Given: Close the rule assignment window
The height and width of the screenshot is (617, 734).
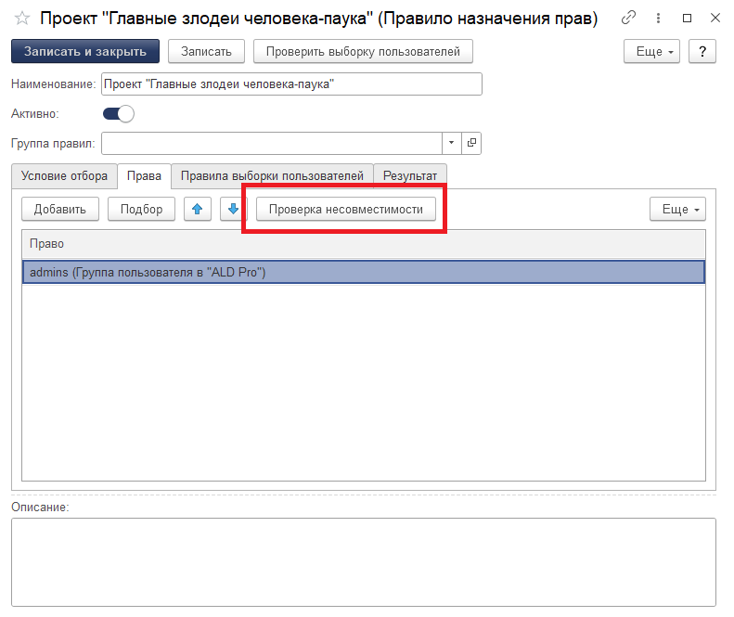Looking at the screenshot, I should point(715,18).
